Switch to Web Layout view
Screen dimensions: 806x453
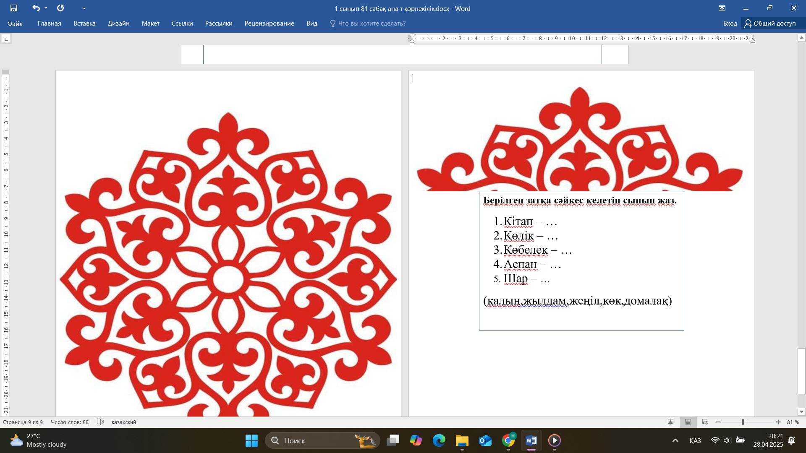(x=705, y=422)
